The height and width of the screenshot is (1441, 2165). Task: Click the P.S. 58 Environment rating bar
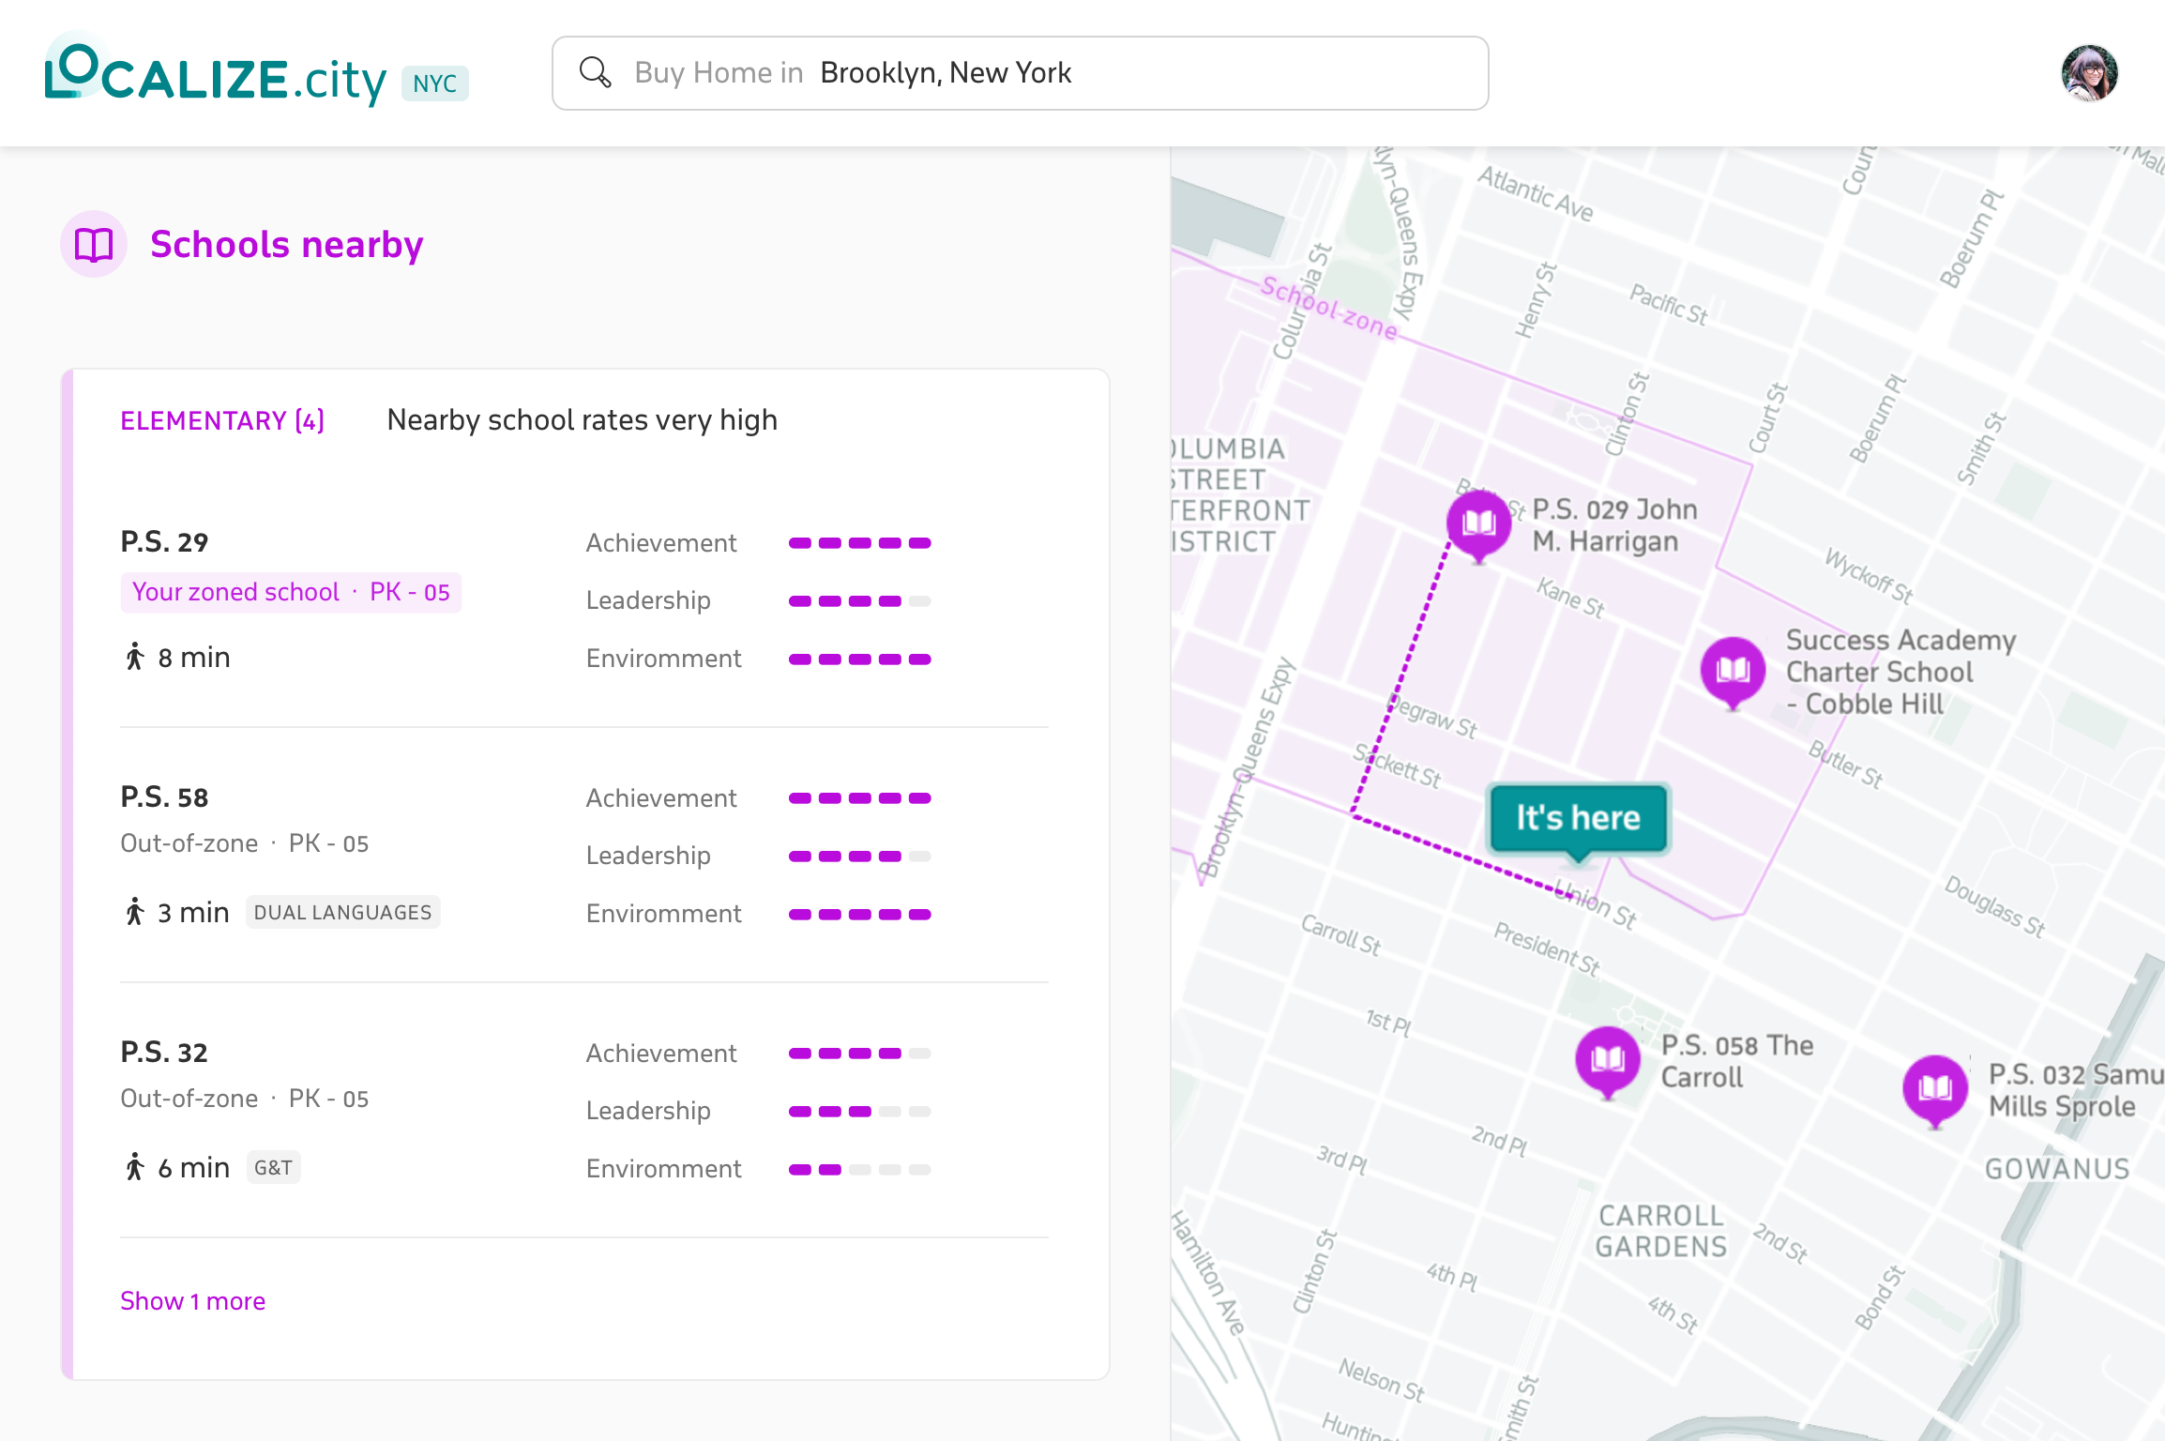click(859, 915)
